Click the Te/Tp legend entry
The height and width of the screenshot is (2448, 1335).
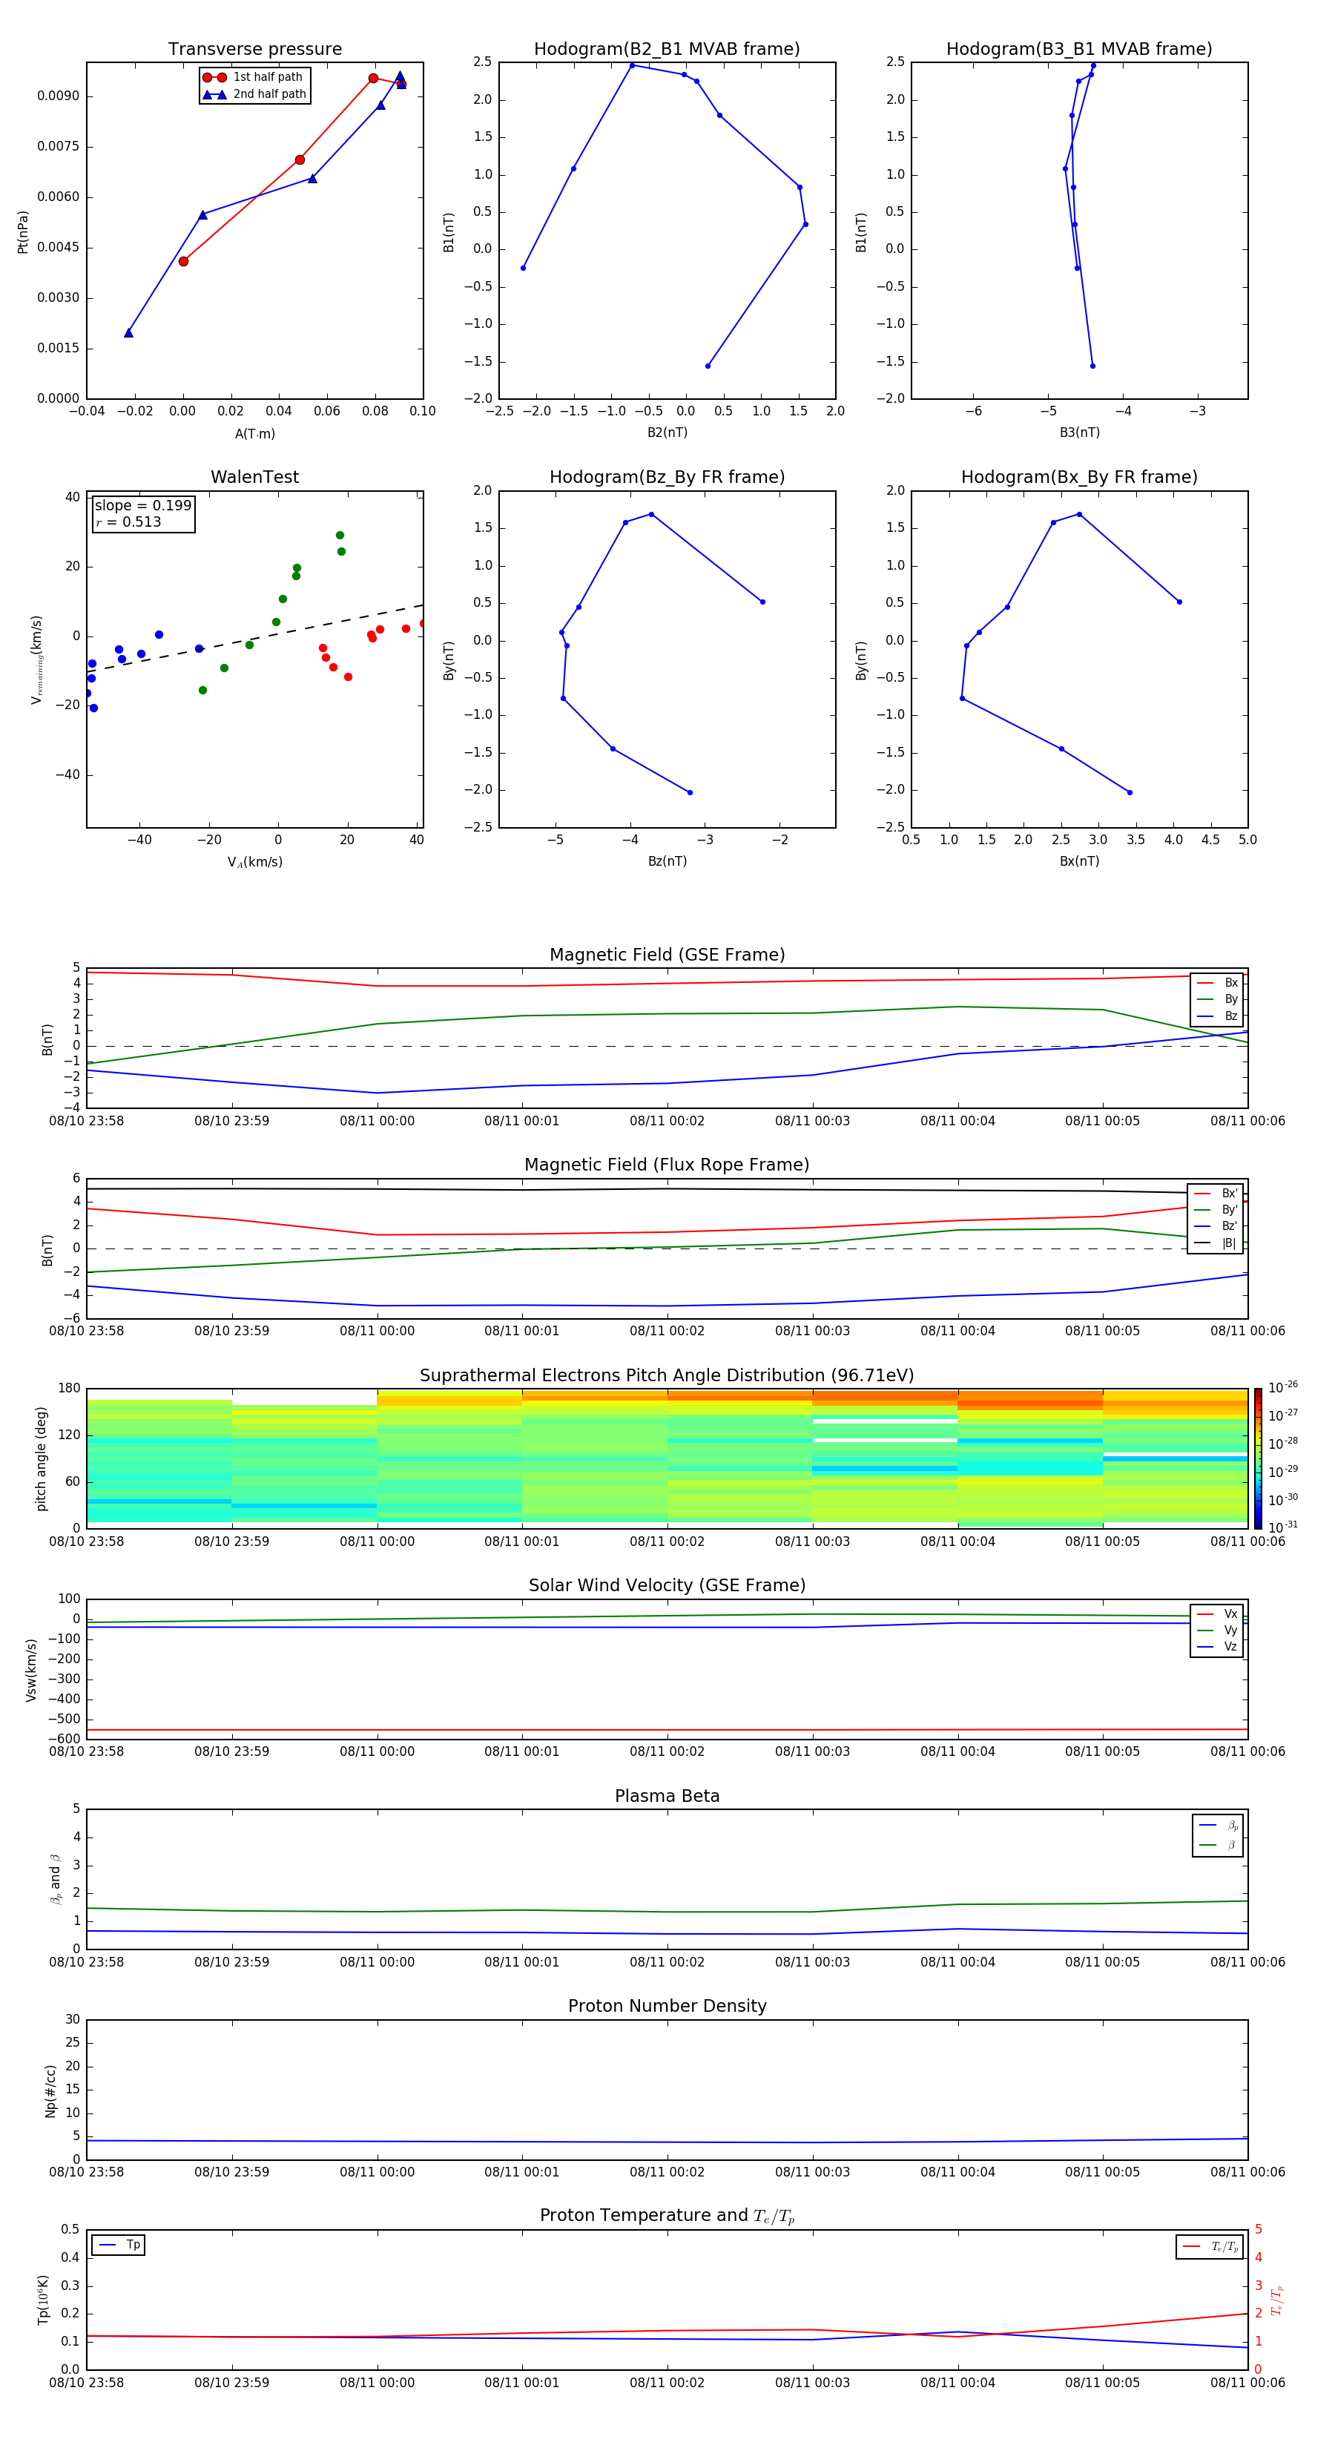pos(1210,2246)
